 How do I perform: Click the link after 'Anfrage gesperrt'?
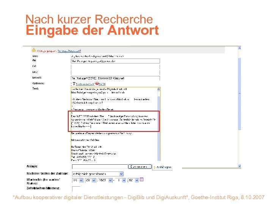[x=69, y=51]
